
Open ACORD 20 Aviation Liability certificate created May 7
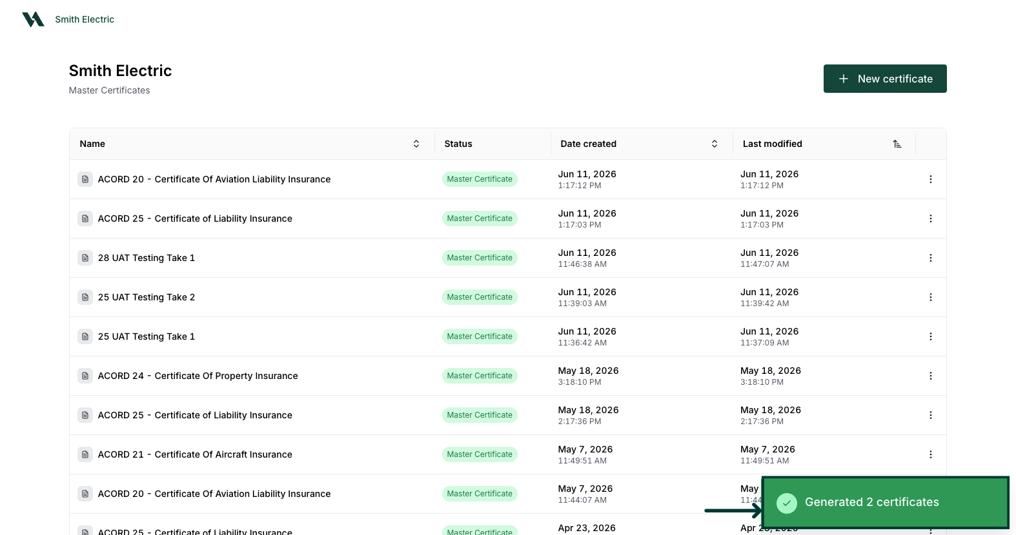pyautogui.click(x=214, y=494)
